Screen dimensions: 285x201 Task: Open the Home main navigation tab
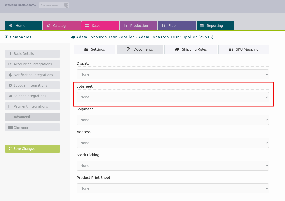pyautogui.click(x=23, y=25)
